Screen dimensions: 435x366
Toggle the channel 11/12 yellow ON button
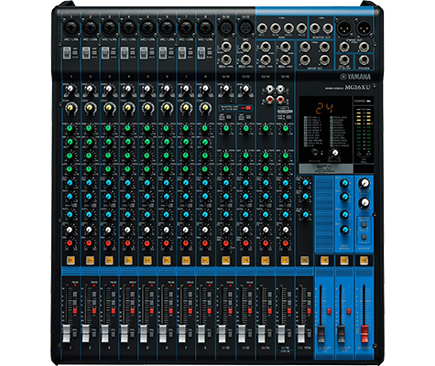point(245,260)
